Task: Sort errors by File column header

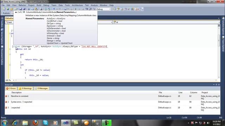Action: coord(160,92)
